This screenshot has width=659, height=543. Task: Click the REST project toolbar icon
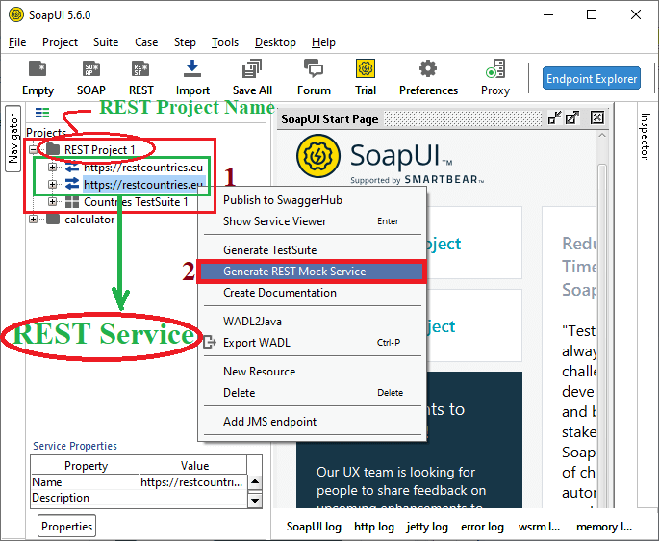140,78
